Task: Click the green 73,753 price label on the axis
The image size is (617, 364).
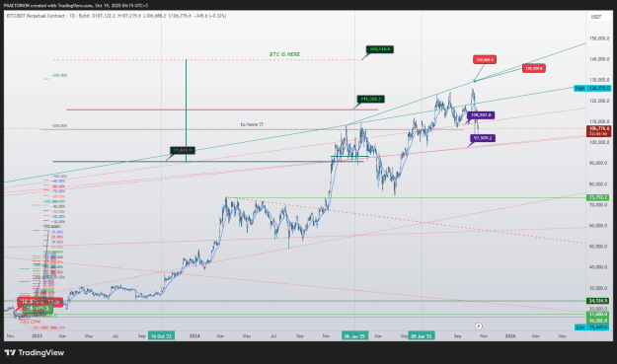Action: pos(598,197)
